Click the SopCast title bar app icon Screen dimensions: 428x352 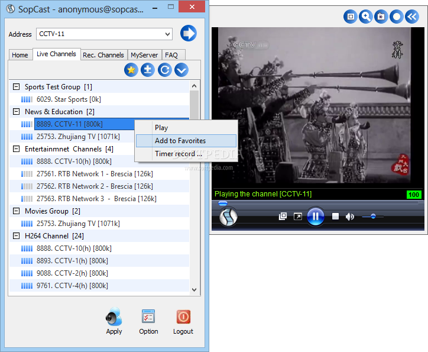[11, 9]
